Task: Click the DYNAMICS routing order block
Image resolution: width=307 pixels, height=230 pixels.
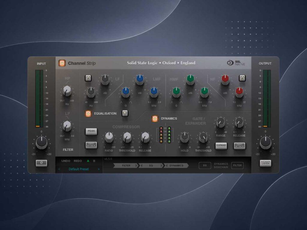Action: (x=176, y=166)
